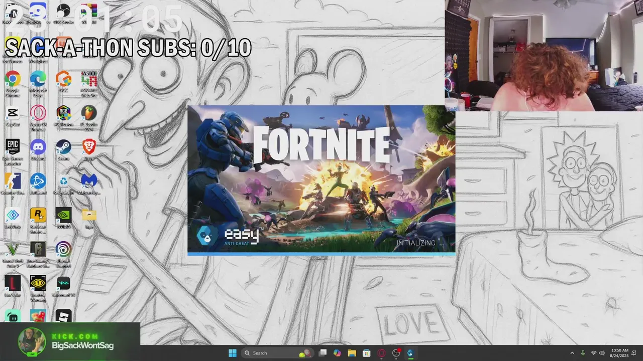Launch CapCut from the desktop
The image size is (643, 361).
click(x=13, y=116)
